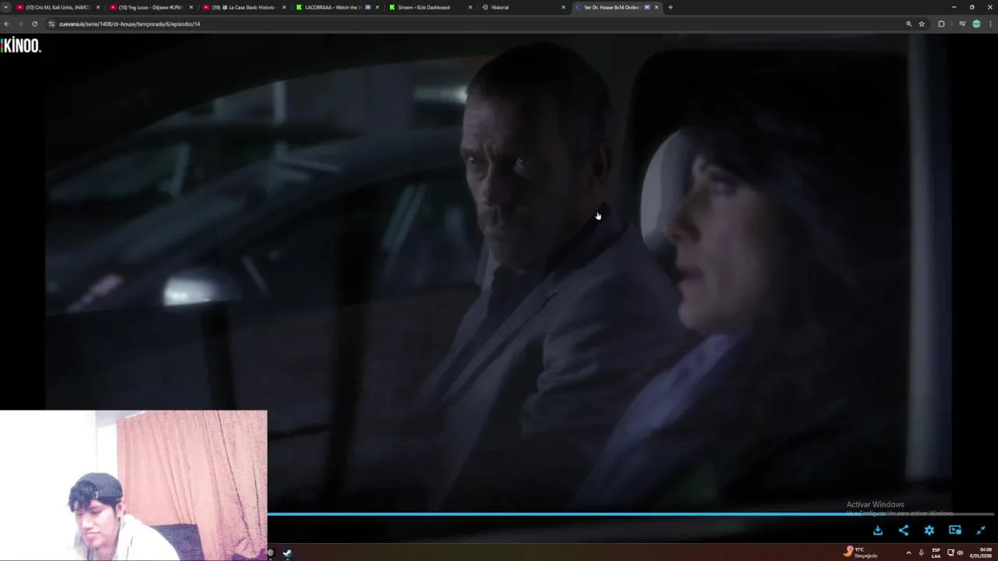This screenshot has height=561, width=998.
Task: Click the player share icon
Action: 904,530
